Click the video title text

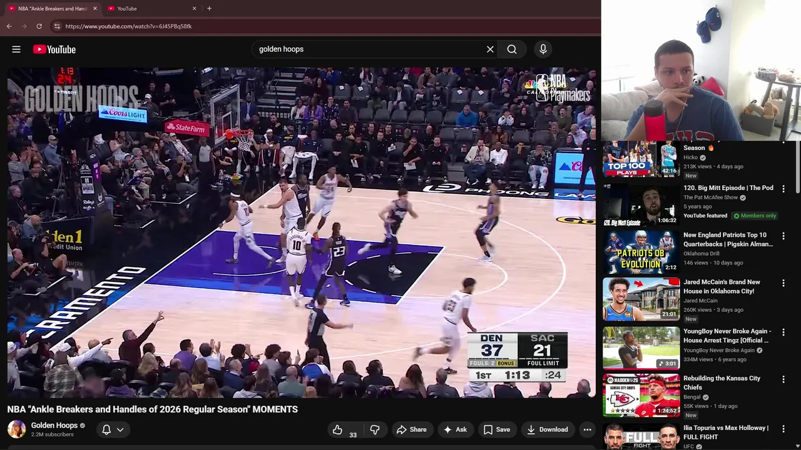152,409
